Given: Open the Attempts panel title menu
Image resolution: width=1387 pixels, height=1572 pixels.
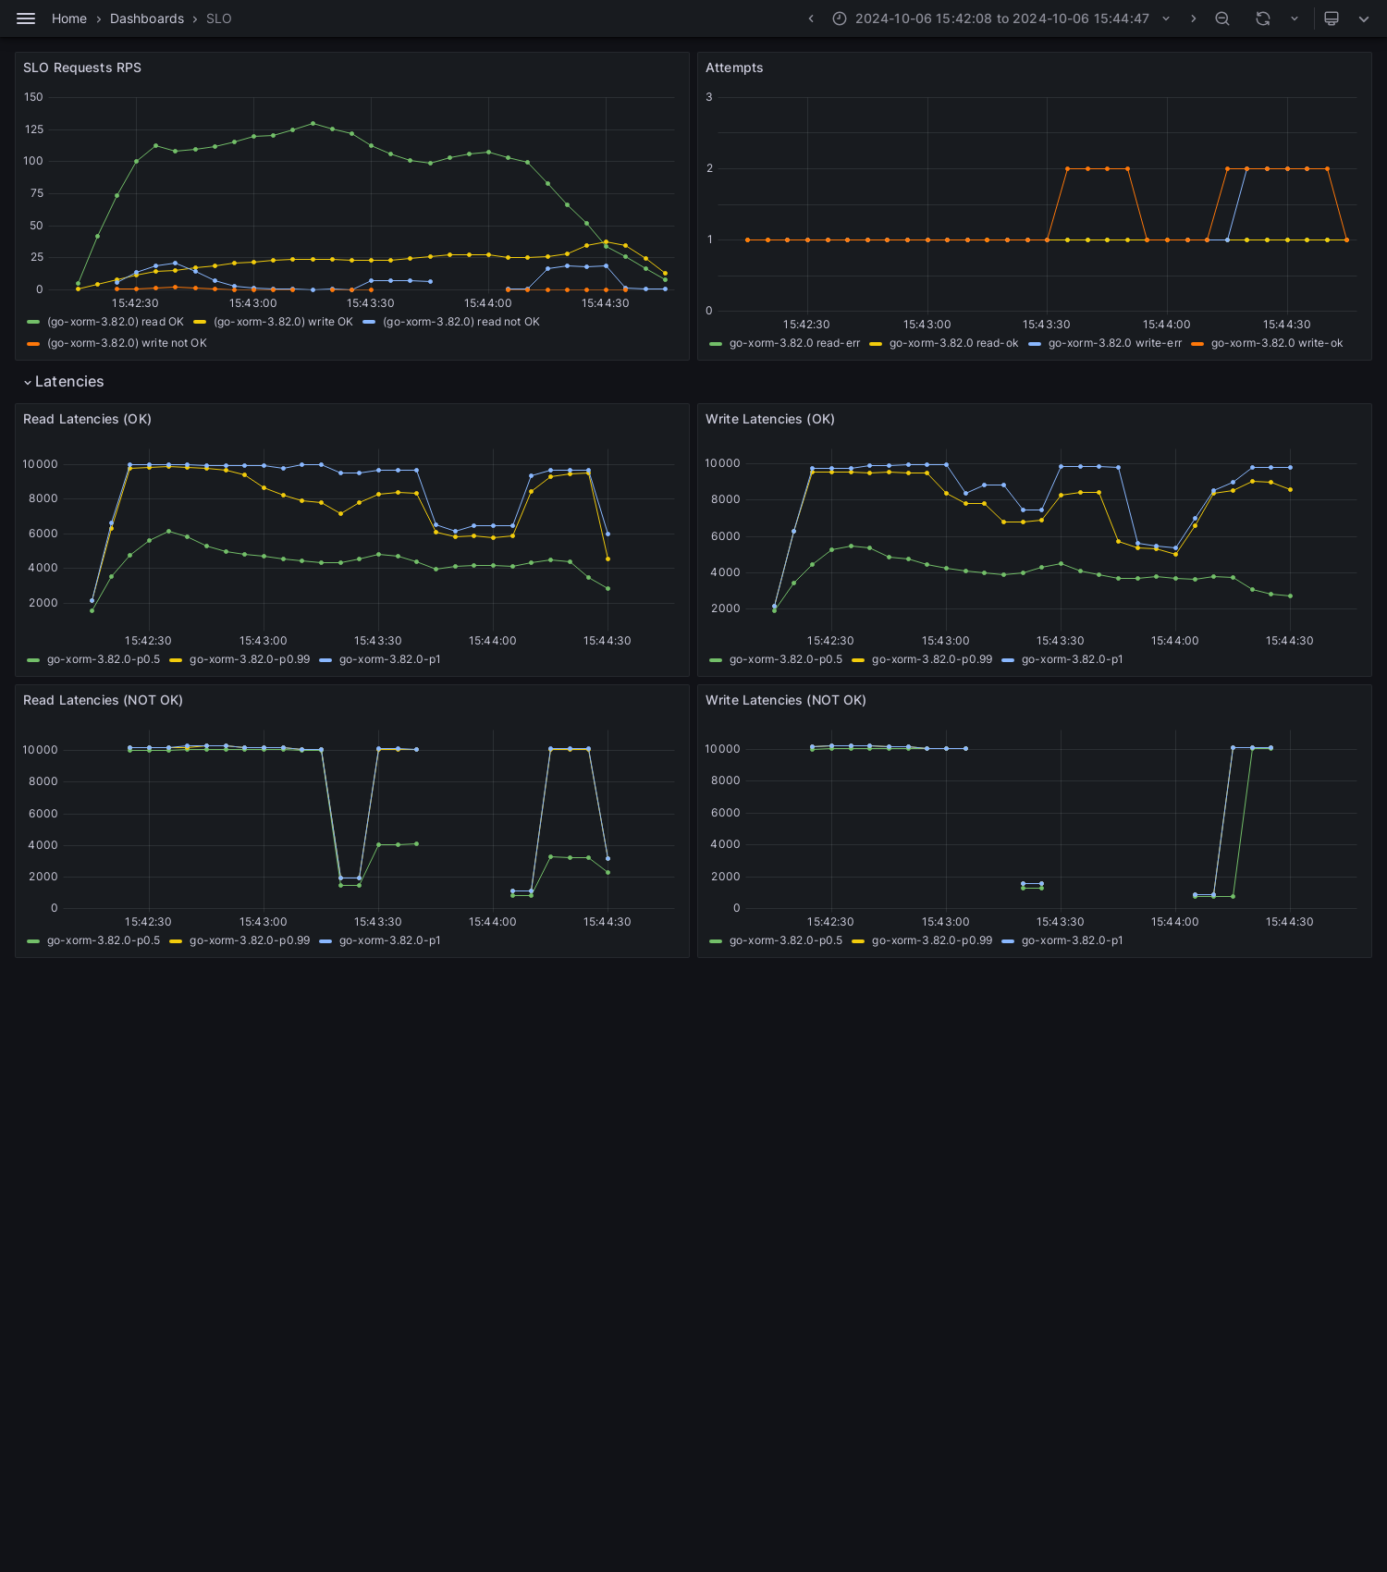Looking at the screenshot, I should tap(734, 68).
